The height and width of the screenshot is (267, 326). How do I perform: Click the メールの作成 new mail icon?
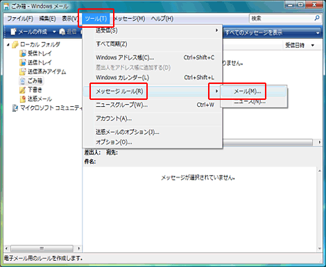[14, 32]
